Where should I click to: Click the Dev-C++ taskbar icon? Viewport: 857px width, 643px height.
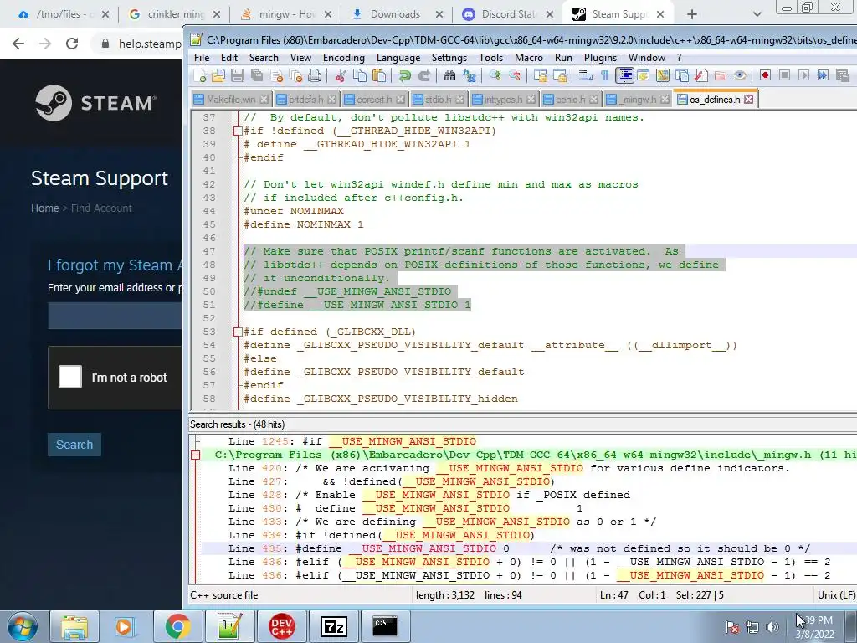(282, 626)
